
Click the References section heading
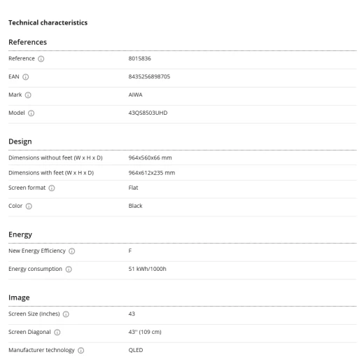pyautogui.click(x=28, y=42)
